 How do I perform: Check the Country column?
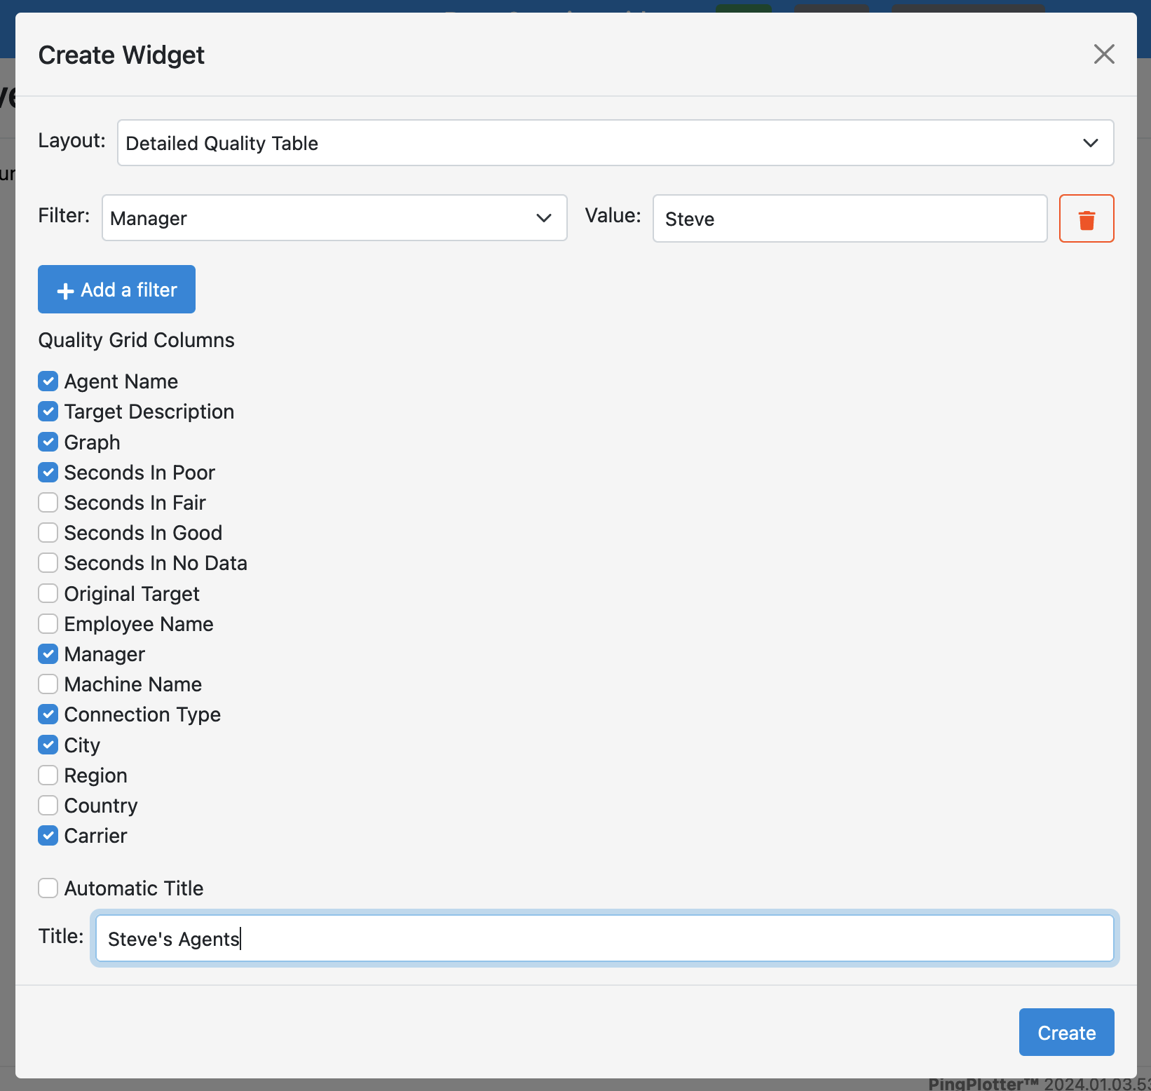[48, 805]
